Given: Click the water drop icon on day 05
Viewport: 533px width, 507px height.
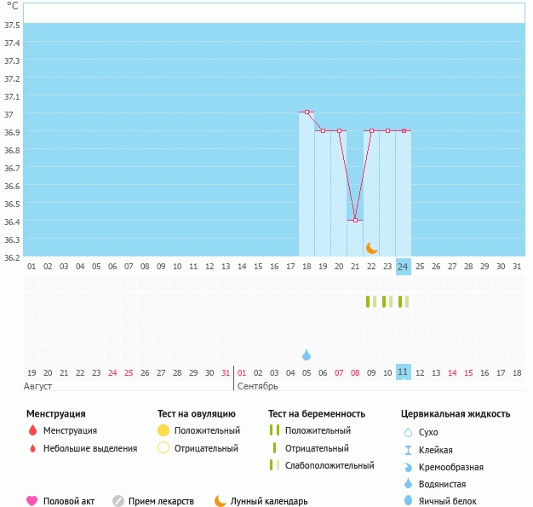Looking at the screenshot, I should click(x=307, y=354).
